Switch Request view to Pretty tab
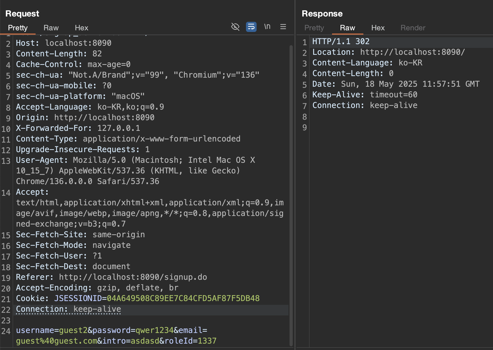Viewport: 493px width, 350px height. tap(18, 28)
